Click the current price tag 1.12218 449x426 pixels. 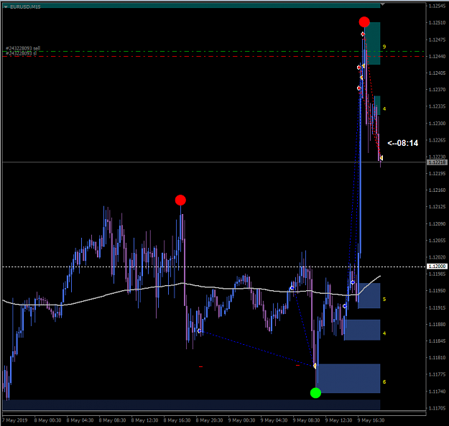coord(437,162)
